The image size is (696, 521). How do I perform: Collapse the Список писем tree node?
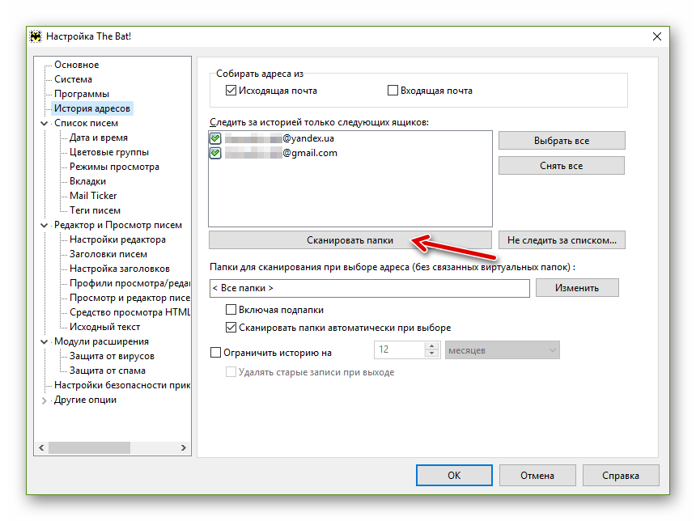click(x=44, y=124)
